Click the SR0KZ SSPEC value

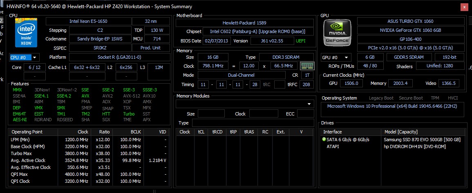coord(100,48)
